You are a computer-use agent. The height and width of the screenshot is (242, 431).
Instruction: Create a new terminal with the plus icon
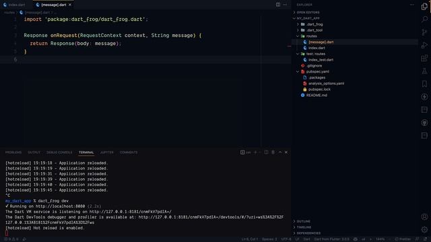[255, 153]
